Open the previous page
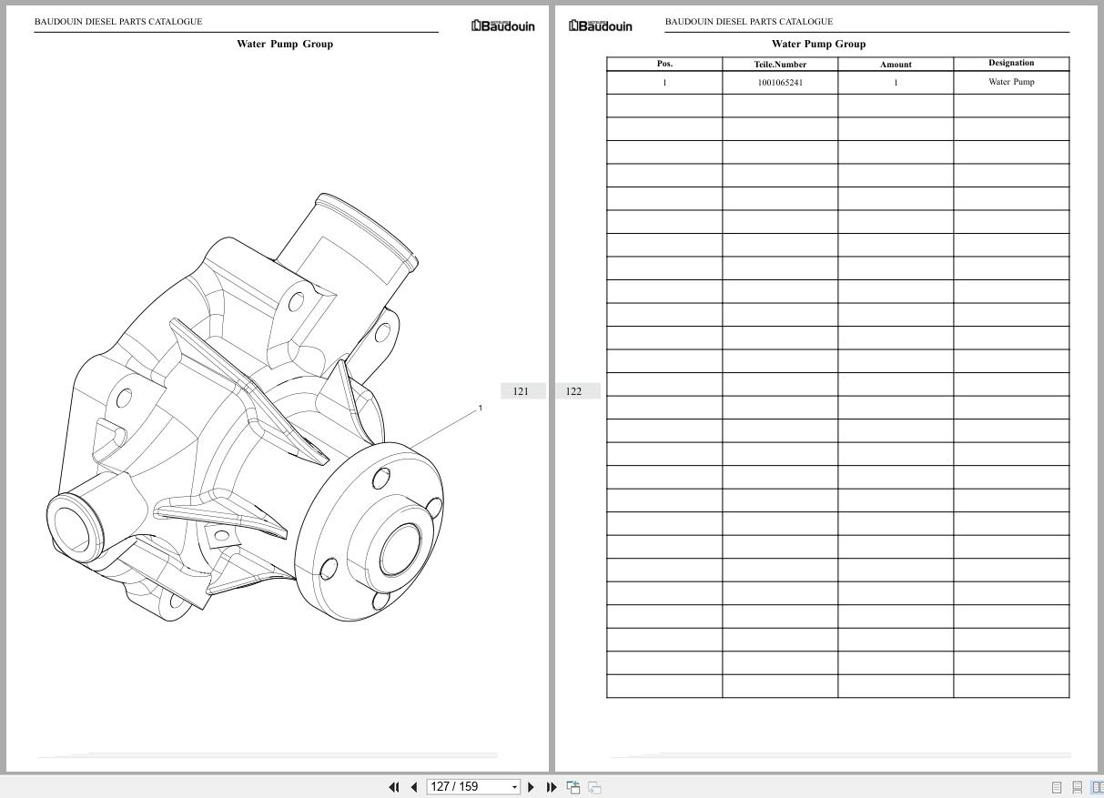The image size is (1104, 798). pyautogui.click(x=414, y=786)
